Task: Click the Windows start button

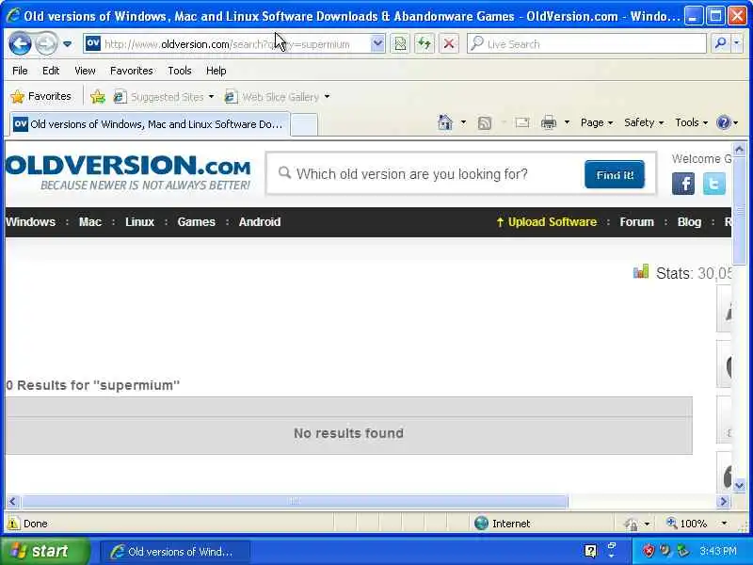Action: 44,551
